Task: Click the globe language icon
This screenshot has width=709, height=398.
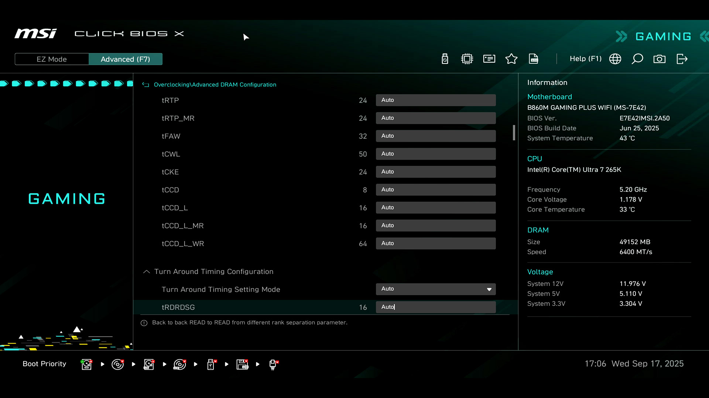Action: point(615,59)
